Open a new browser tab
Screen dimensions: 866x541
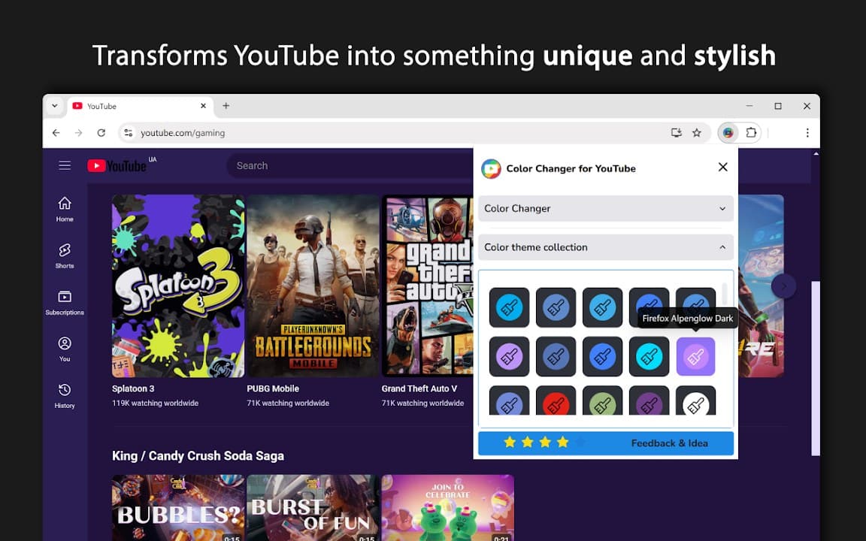coord(226,105)
